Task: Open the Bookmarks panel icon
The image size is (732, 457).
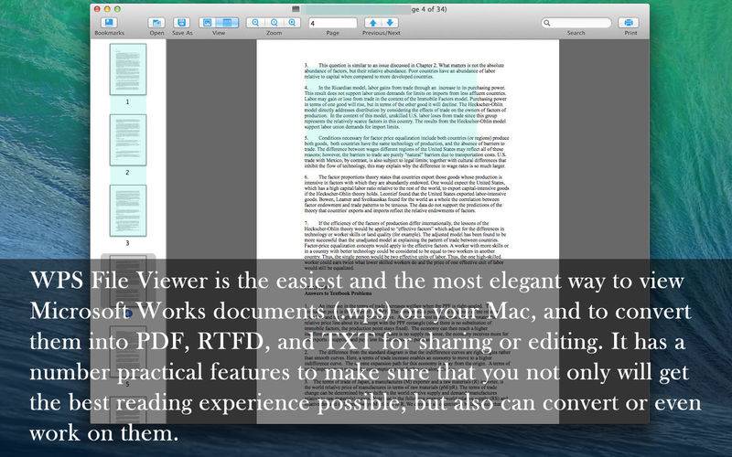Action: (x=109, y=22)
